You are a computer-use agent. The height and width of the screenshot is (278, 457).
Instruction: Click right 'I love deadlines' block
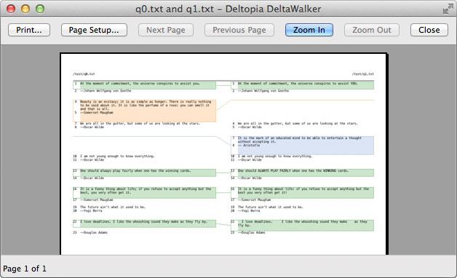pyautogui.click(x=302, y=226)
